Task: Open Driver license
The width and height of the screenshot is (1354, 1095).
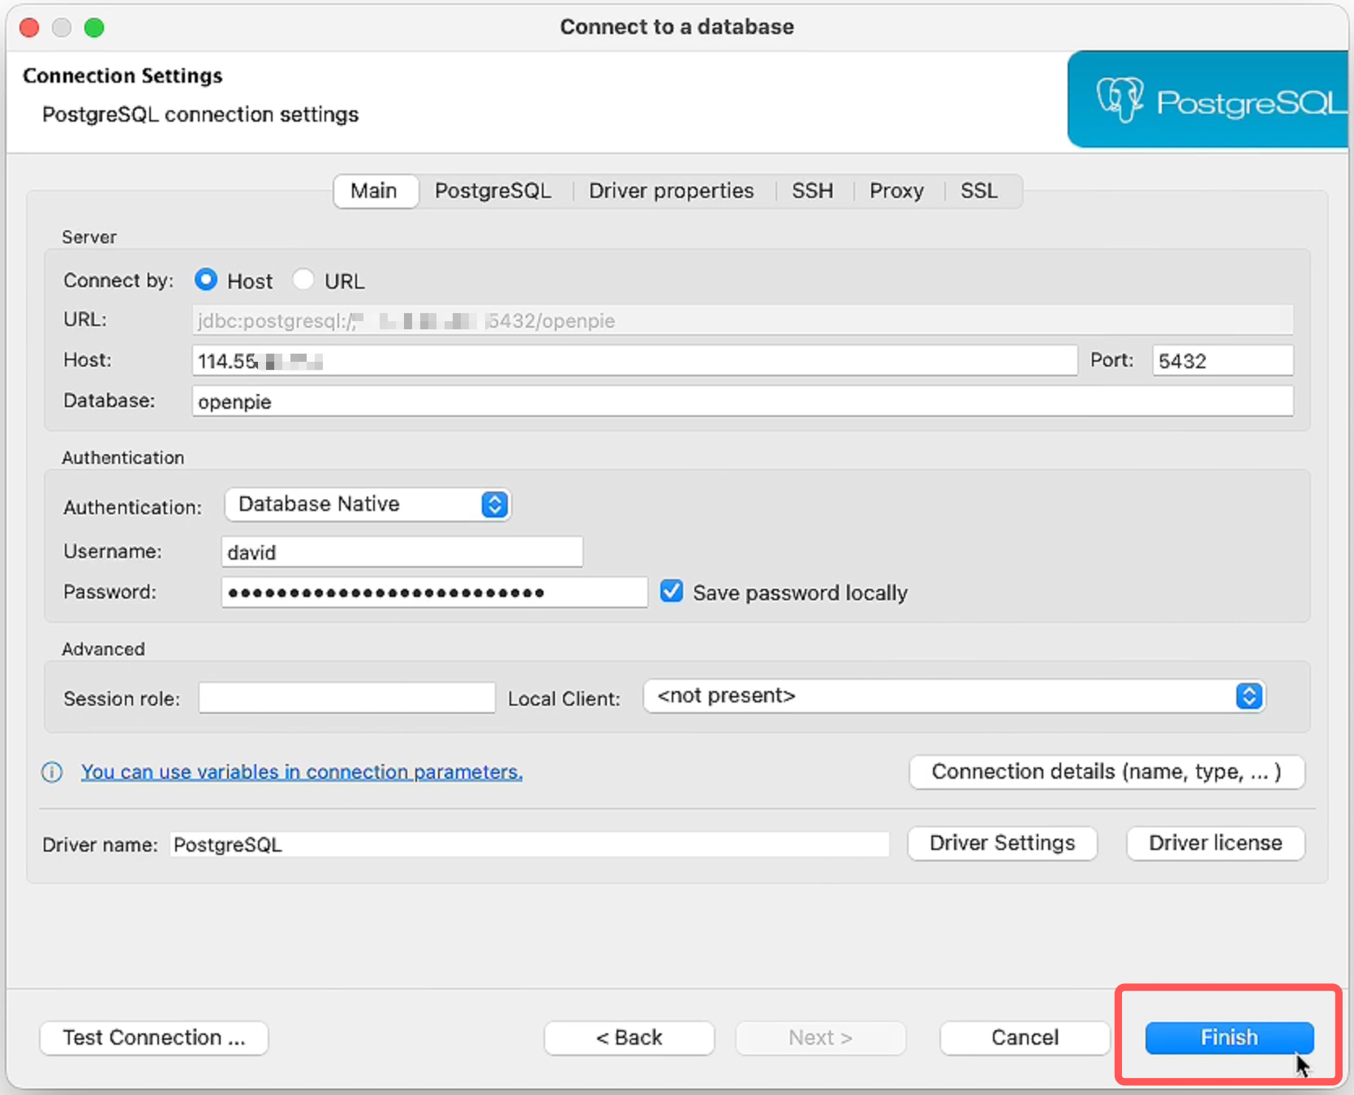Action: point(1216,844)
